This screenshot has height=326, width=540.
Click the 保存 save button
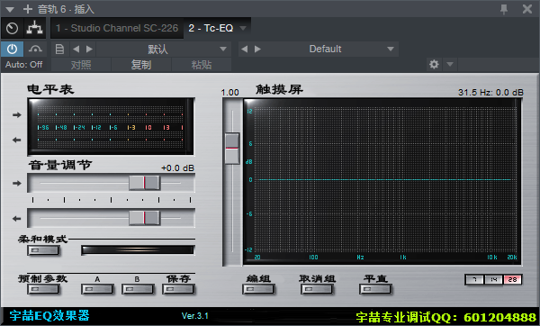[x=178, y=289]
